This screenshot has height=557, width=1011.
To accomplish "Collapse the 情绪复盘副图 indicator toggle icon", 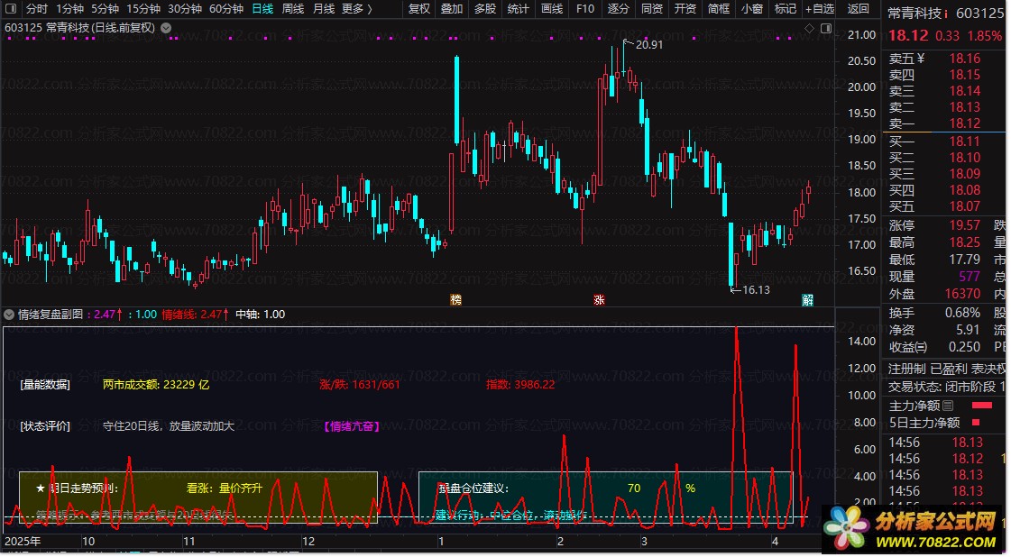I will (9, 315).
